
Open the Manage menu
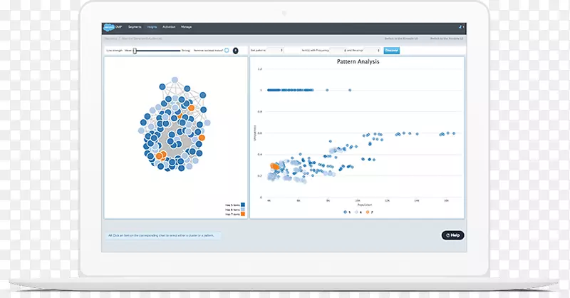187,26
